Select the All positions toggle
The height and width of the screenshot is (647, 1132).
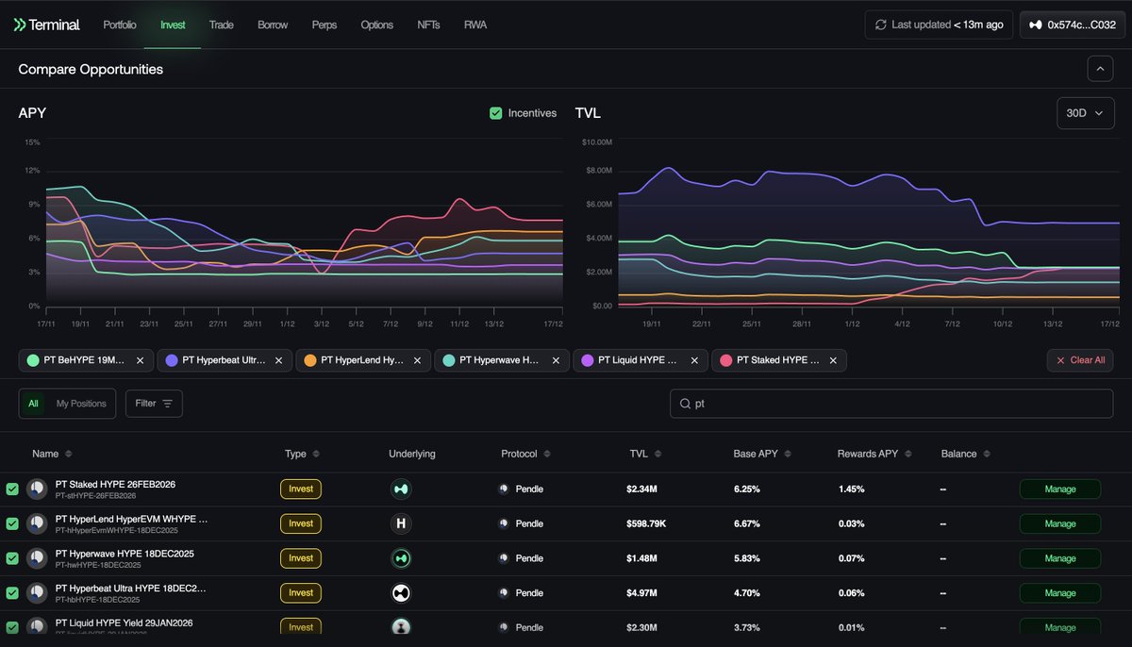click(33, 404)
